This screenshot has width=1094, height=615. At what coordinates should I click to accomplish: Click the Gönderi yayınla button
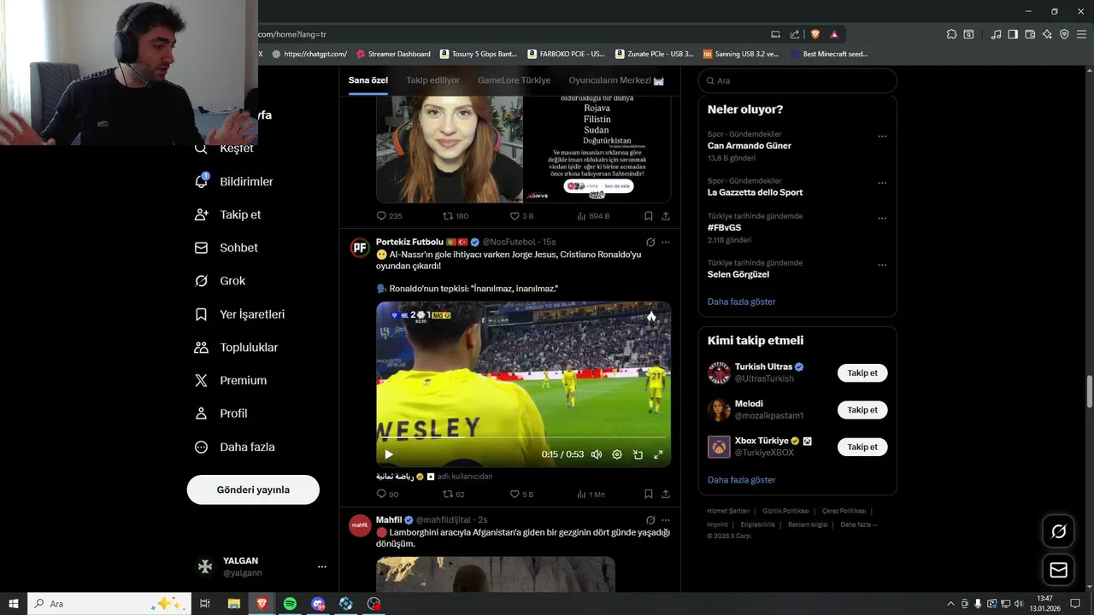tap(253, 489)
